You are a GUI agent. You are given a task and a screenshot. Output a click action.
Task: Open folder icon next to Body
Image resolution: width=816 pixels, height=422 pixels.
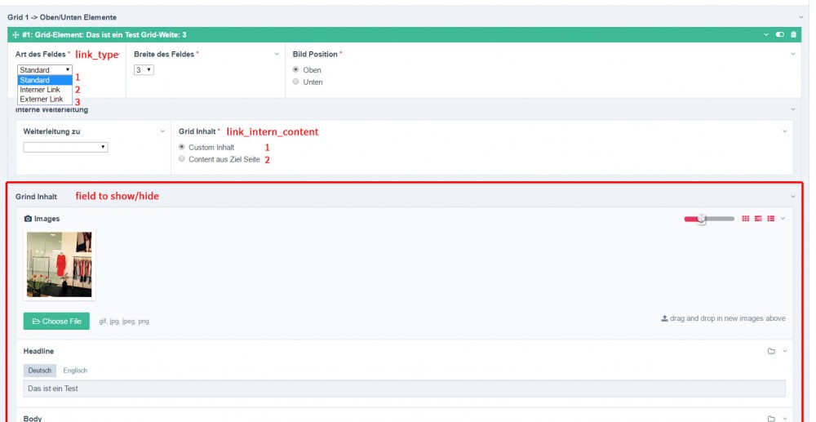click(x=771, y=419)
